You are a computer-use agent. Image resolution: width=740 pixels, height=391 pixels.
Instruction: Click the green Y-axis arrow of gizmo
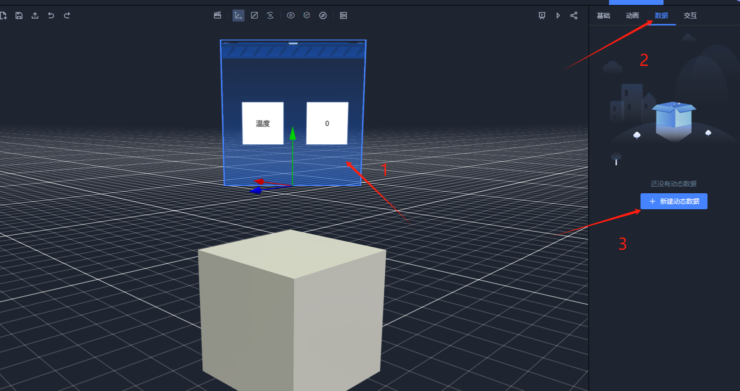pos(293,133)
